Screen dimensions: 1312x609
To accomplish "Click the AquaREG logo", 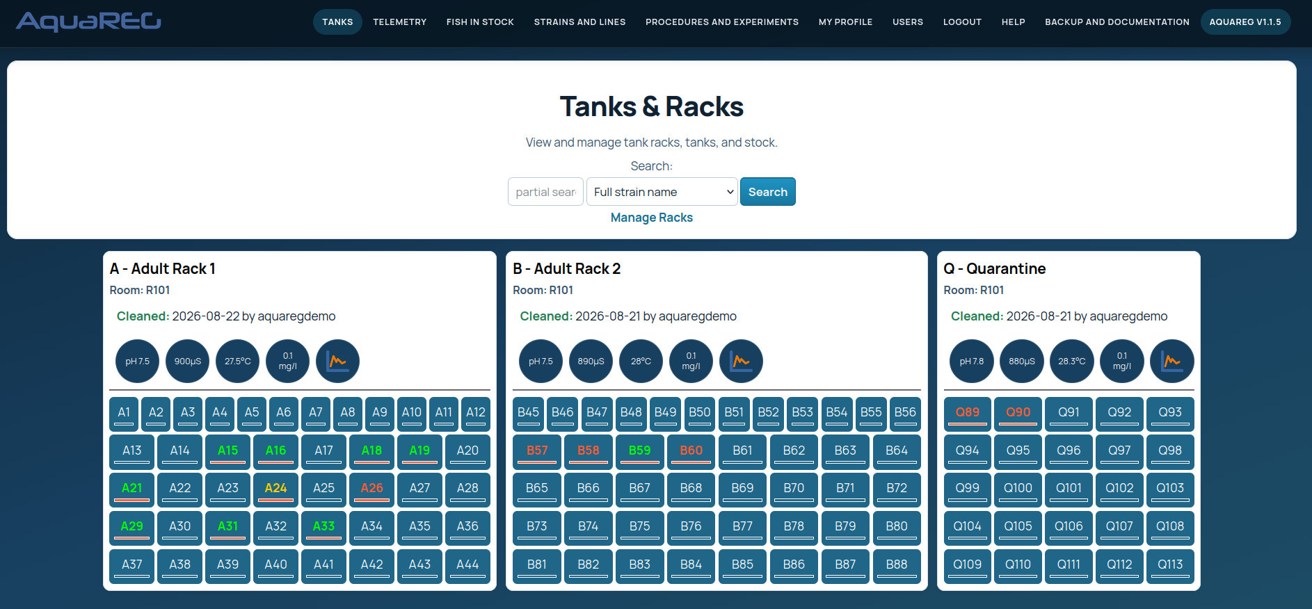I will pos(88,22).
